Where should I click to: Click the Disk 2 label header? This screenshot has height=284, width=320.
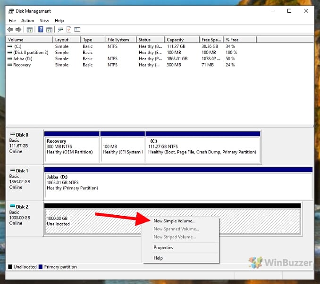click(22, 207)
